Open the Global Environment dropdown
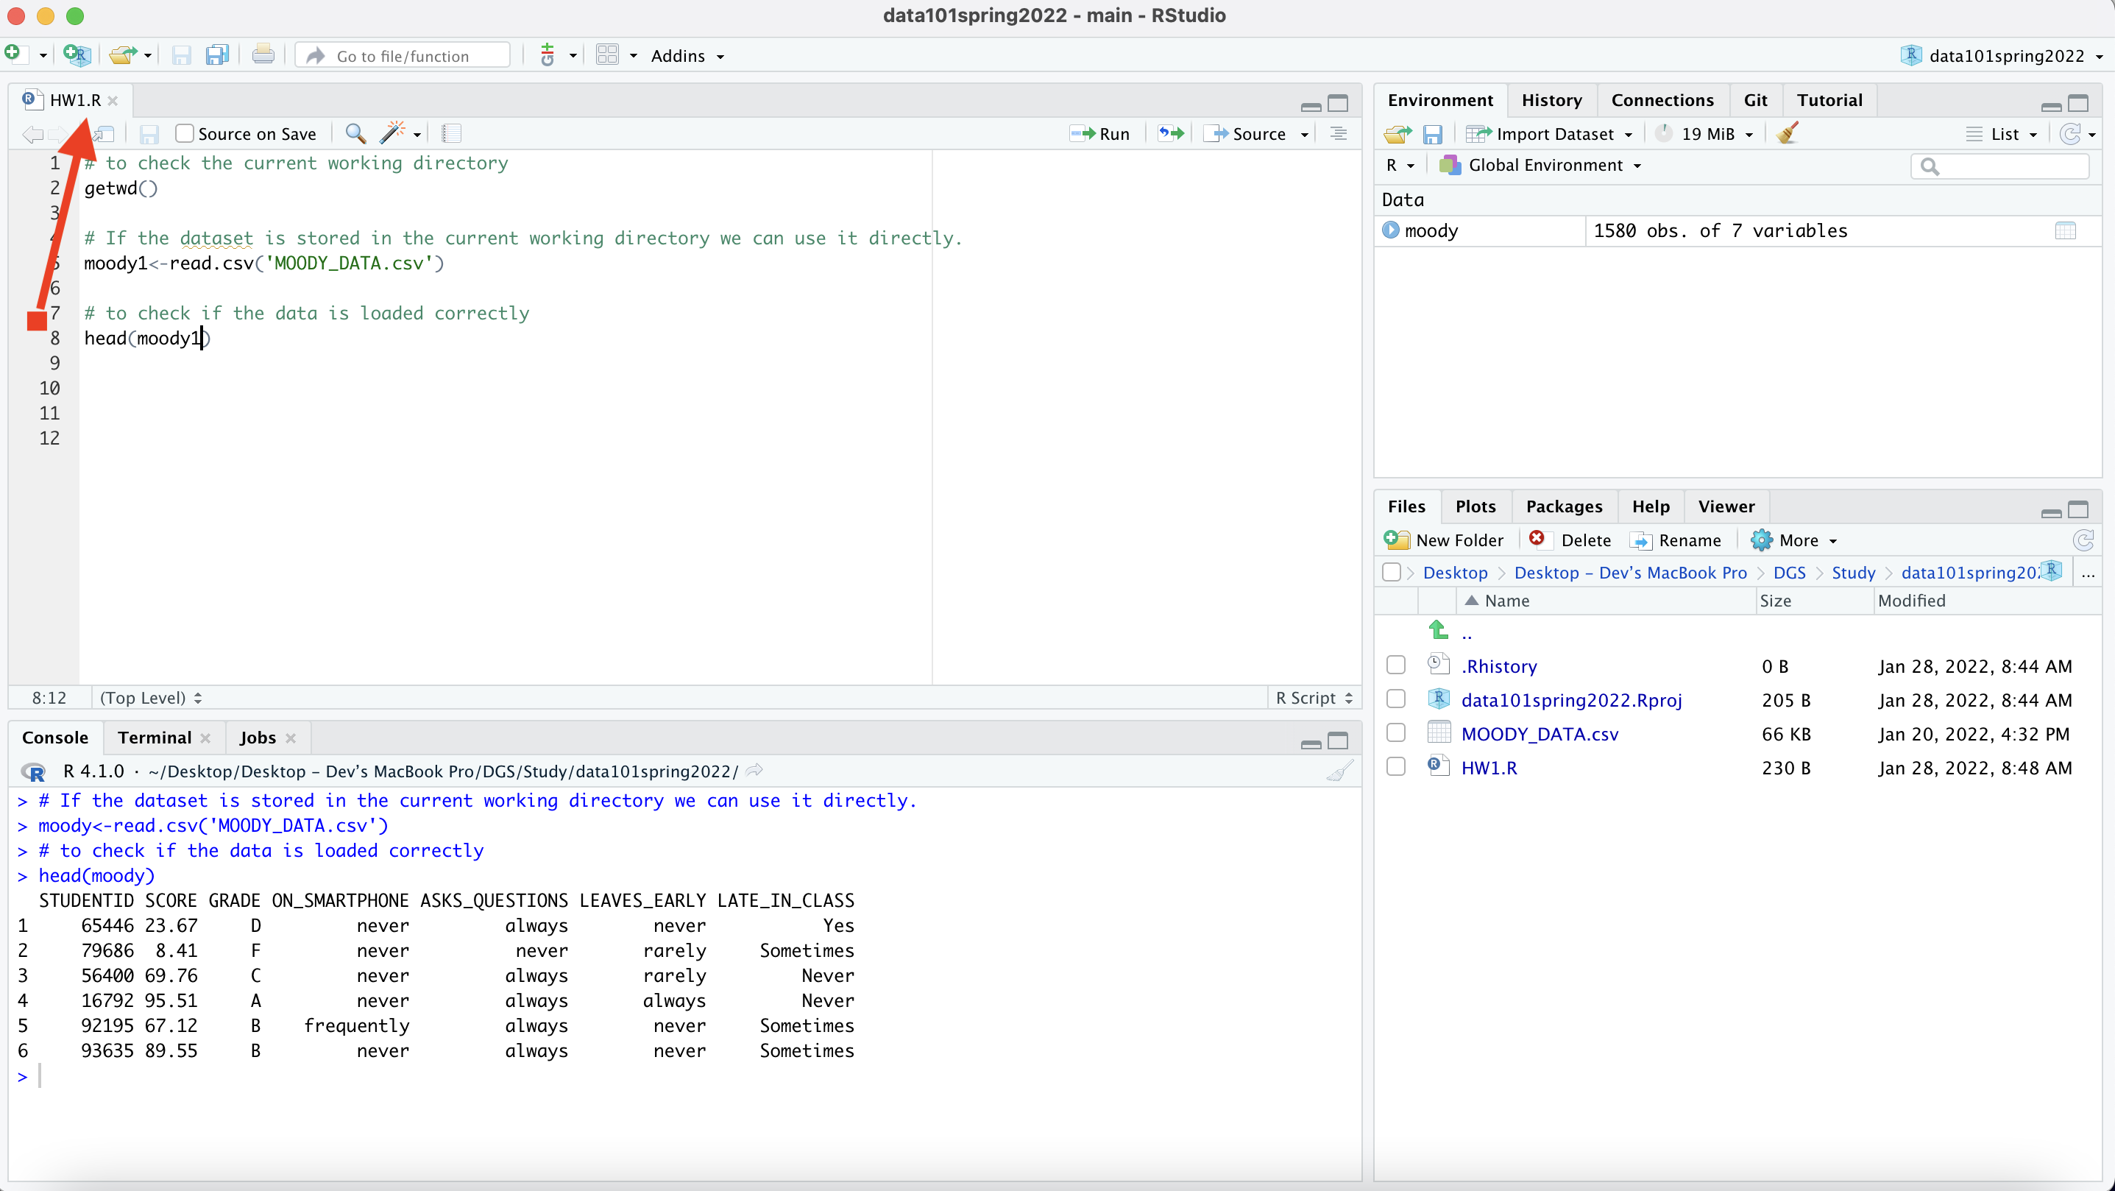2115x1191 pixels. click(1545, 165)
